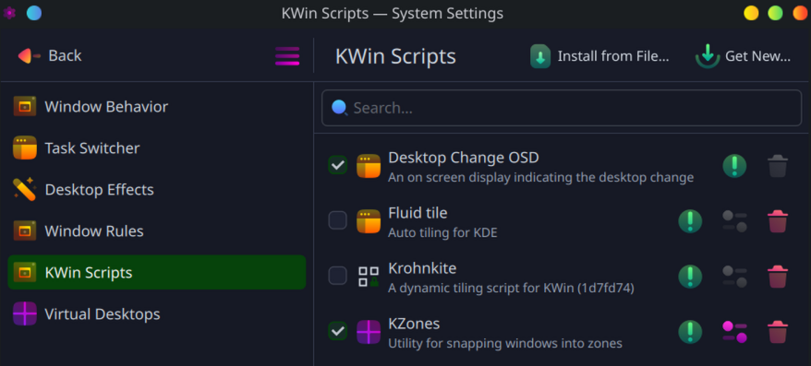Go back using the Back button
The height and width of the screenshot is (366, 811).
[50, 55]
